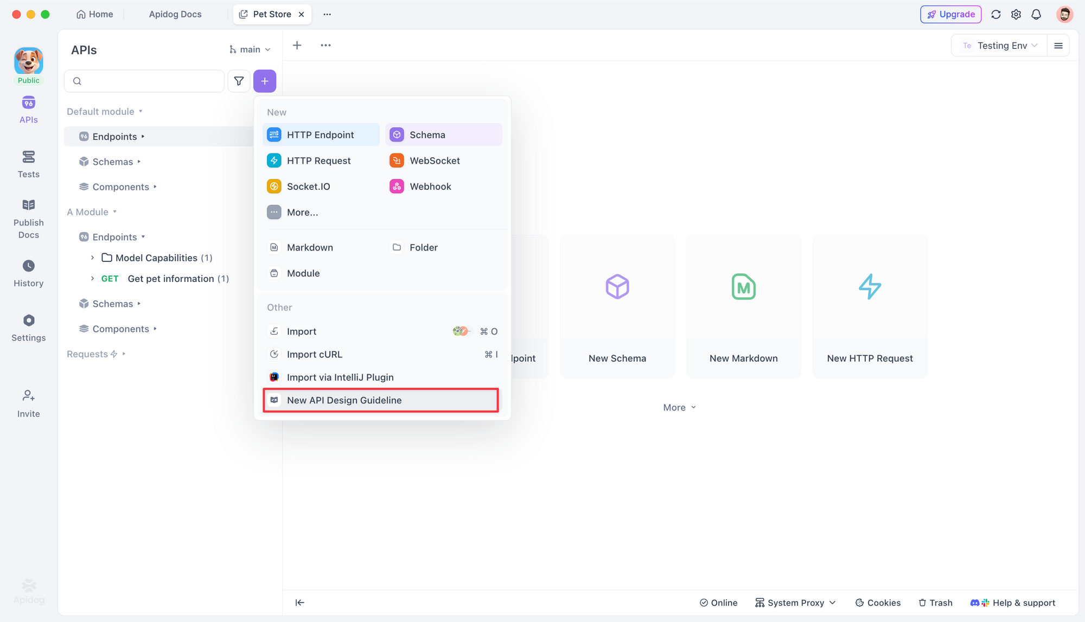Open the filter icon beside the search box
This screenshot has width=1085, height=622.
(x=239, y=81)
